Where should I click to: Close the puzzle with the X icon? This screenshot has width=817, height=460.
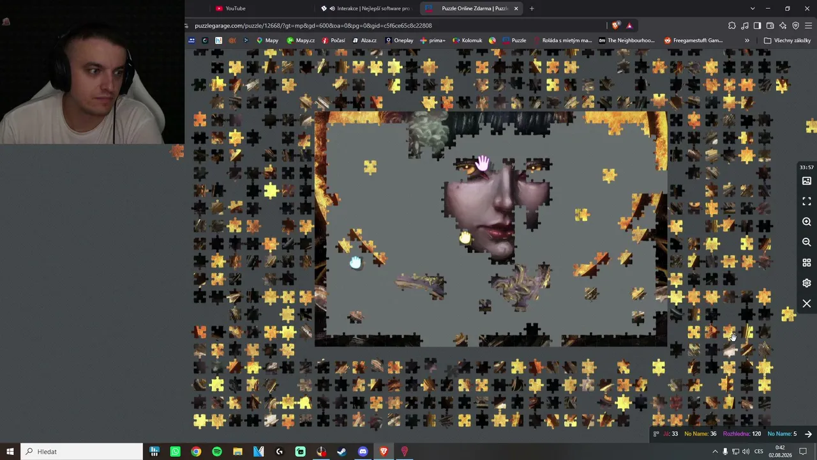click(807, 303)
